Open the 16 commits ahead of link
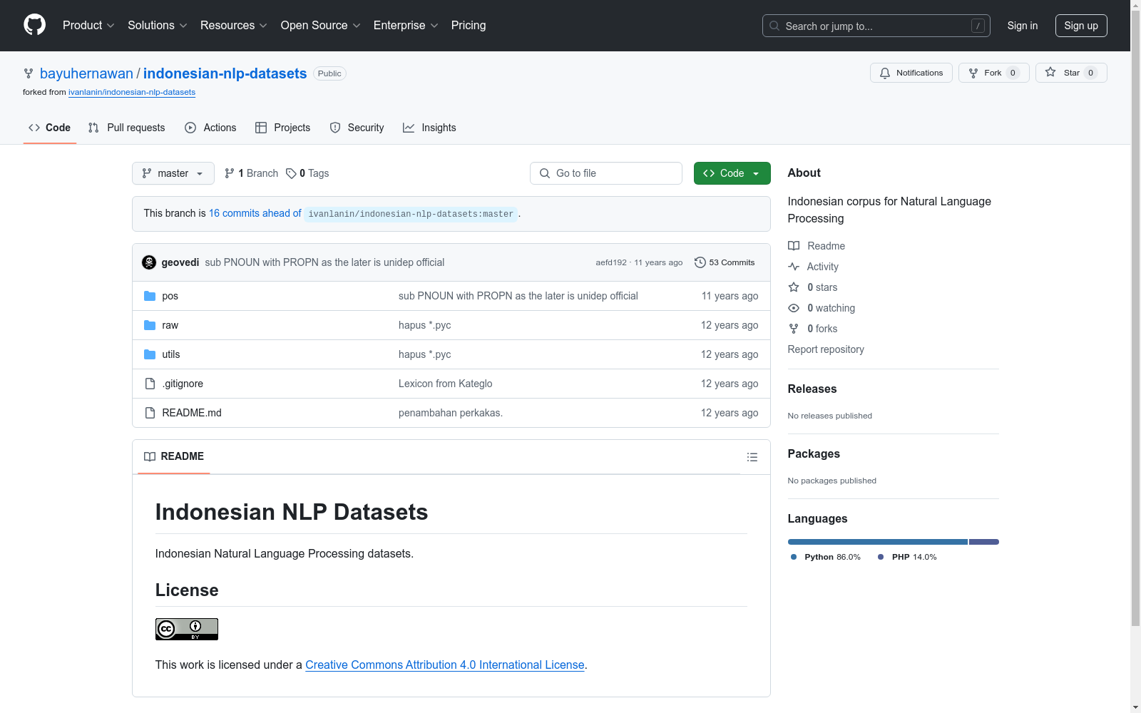The height and width of the screenshot is (713, 1141). (x=255, y=213)
